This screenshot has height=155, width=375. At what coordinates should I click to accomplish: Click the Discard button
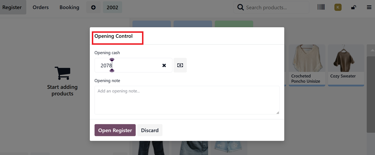pyautogui.click(x=150, y=130)
